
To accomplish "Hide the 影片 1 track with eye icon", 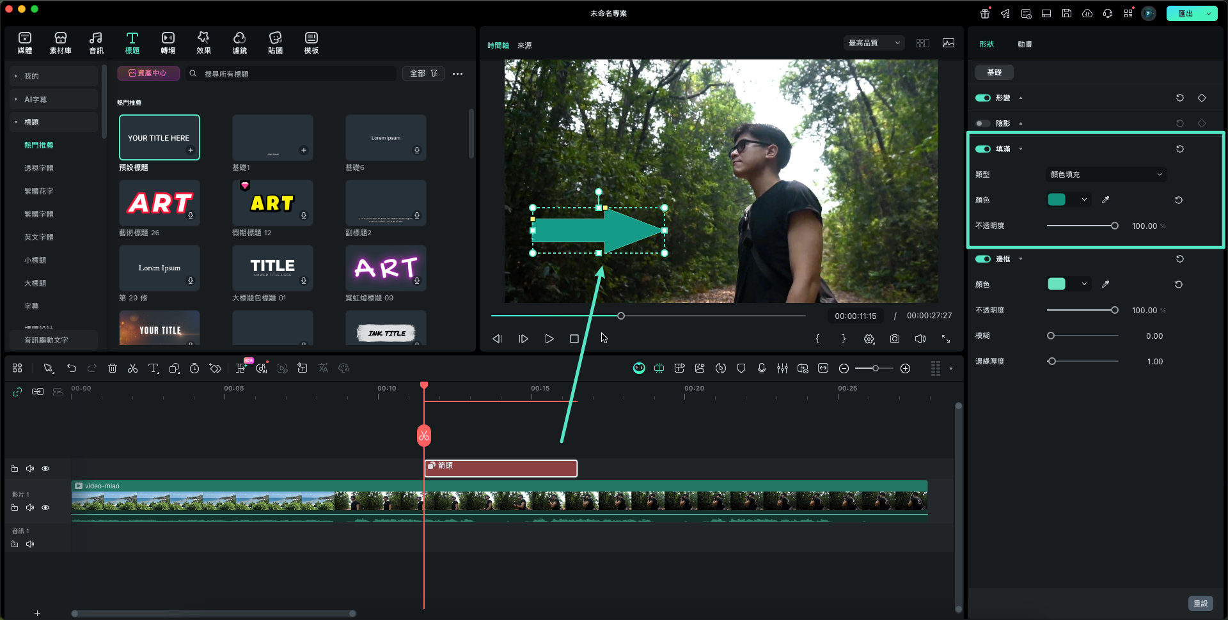I will coord(45,508).
